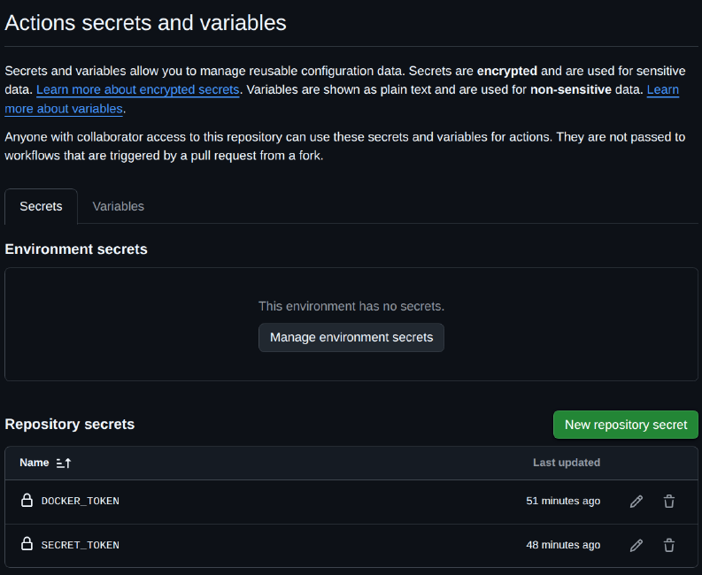Screen dimensions: 702x575
Task: Click the lock icon beside SECRET_TOKEN
Action: 27,544
